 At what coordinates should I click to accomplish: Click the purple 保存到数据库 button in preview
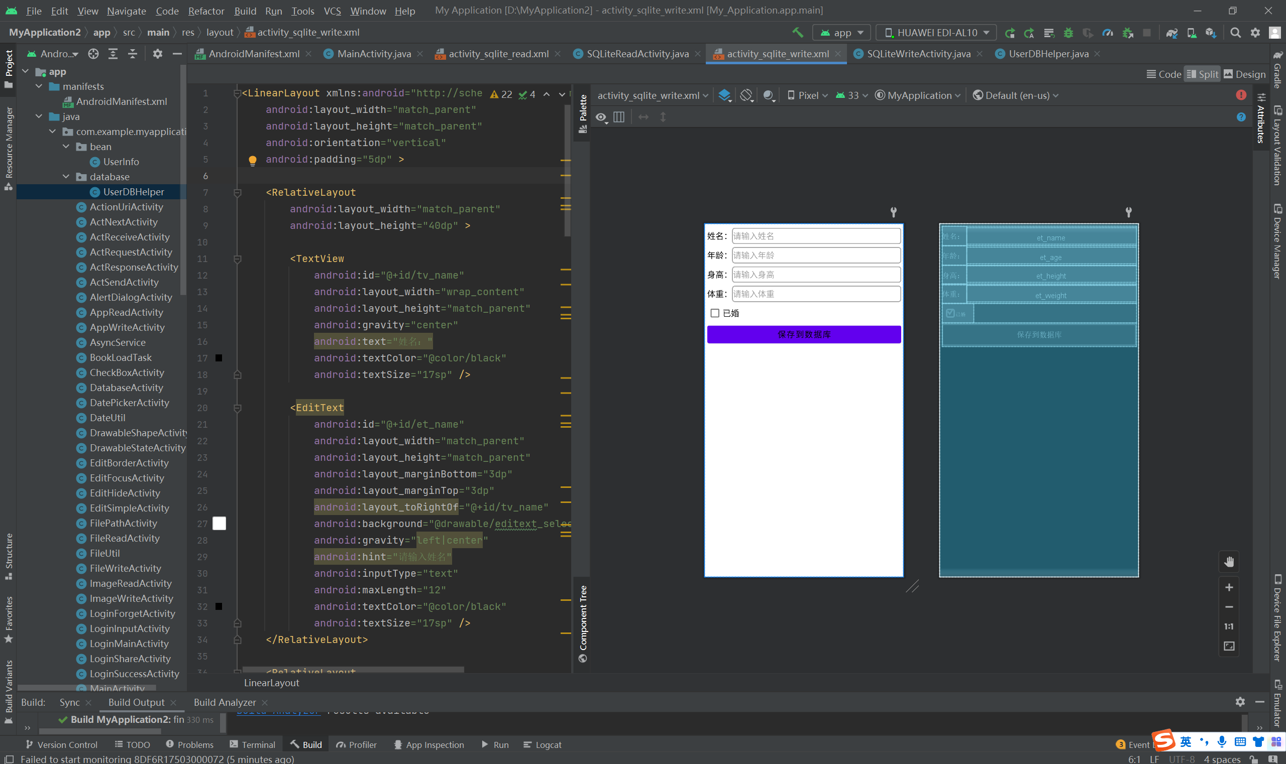[x=804, y=335]
